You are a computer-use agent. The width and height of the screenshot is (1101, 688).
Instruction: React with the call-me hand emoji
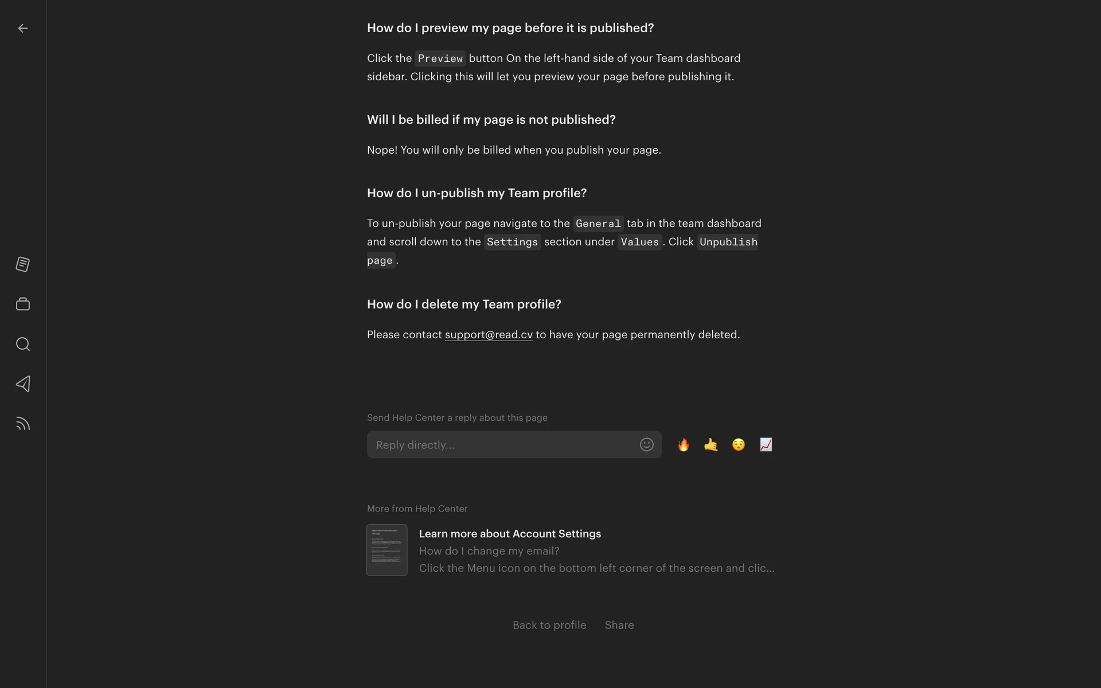pyautogui.click(x=711, y=445)
